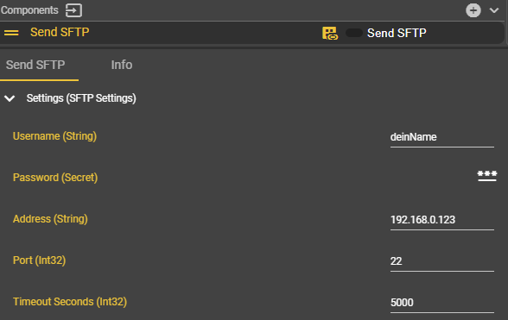Select the yellow Send SFTP component title

pos(60,33)
